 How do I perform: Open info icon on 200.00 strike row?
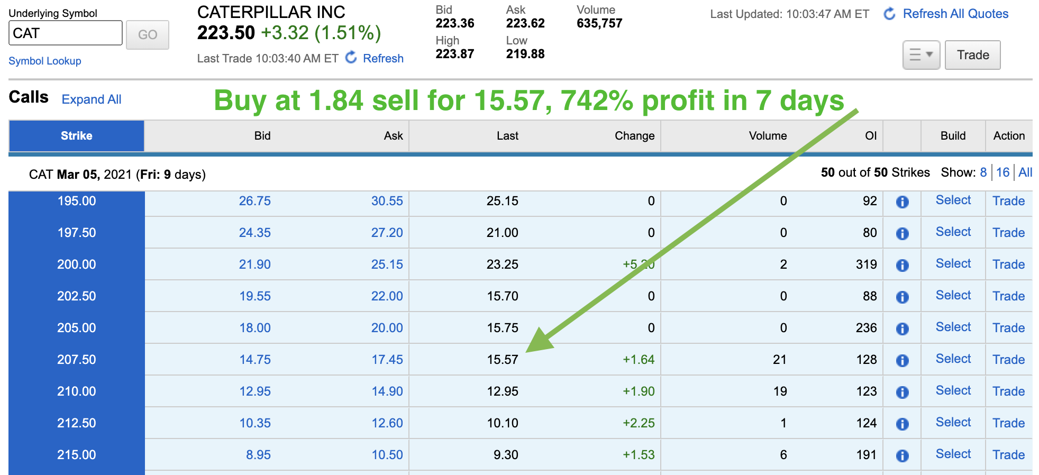click(902, 265)
